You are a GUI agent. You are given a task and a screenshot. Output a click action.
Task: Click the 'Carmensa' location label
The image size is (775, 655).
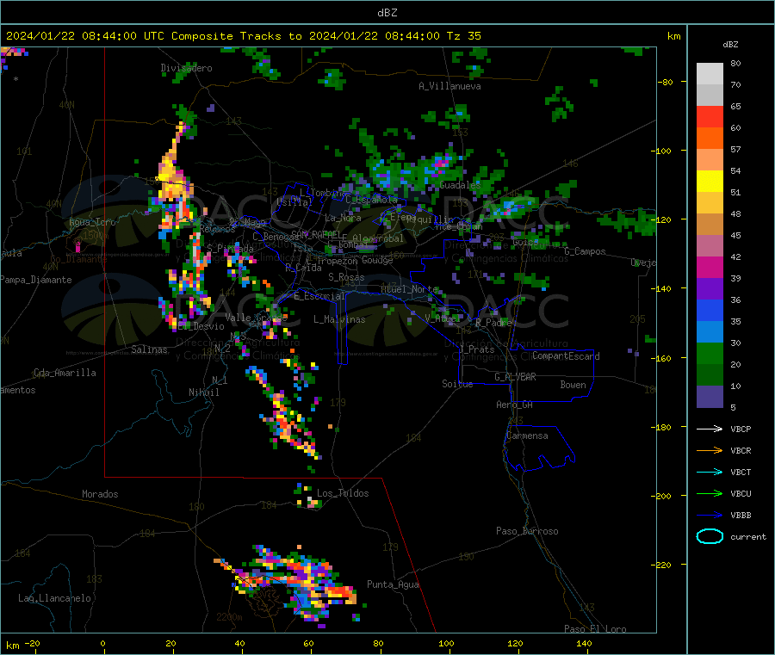click(527, 436)
